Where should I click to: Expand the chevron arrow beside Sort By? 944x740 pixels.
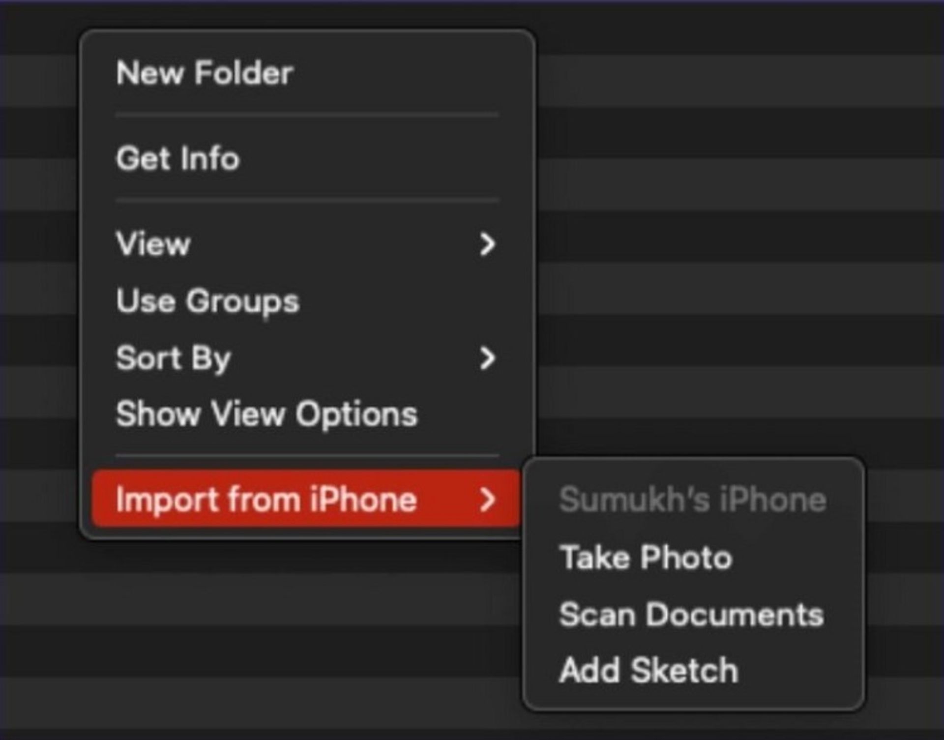coord(487,358)
